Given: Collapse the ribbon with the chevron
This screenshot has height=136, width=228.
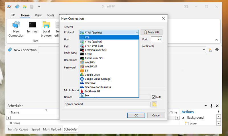Looking at the screenshot, I should coord(216,40).
